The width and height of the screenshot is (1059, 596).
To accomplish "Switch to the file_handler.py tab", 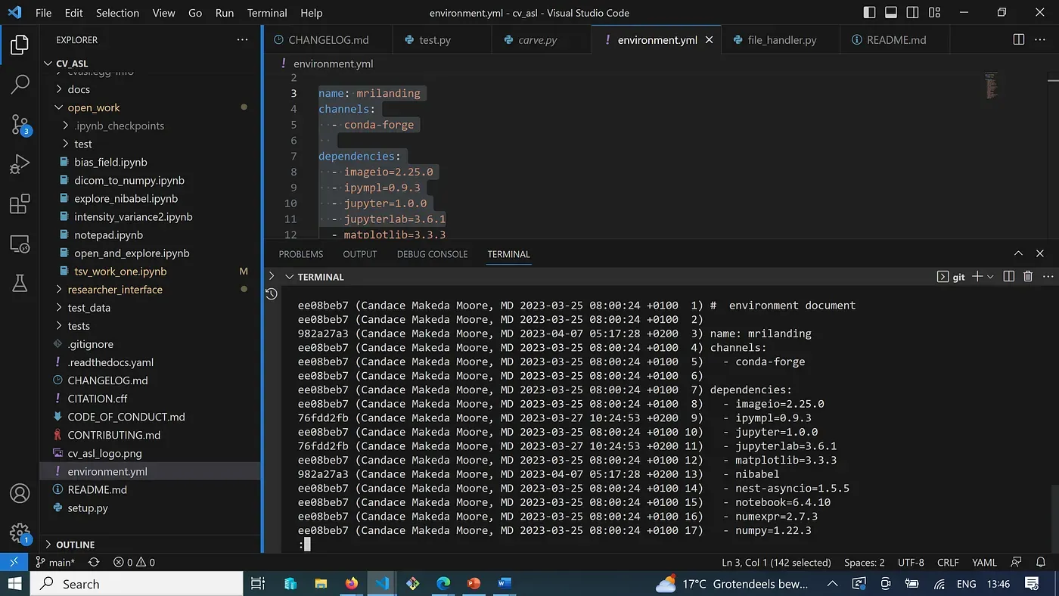I will pos(781,39).
